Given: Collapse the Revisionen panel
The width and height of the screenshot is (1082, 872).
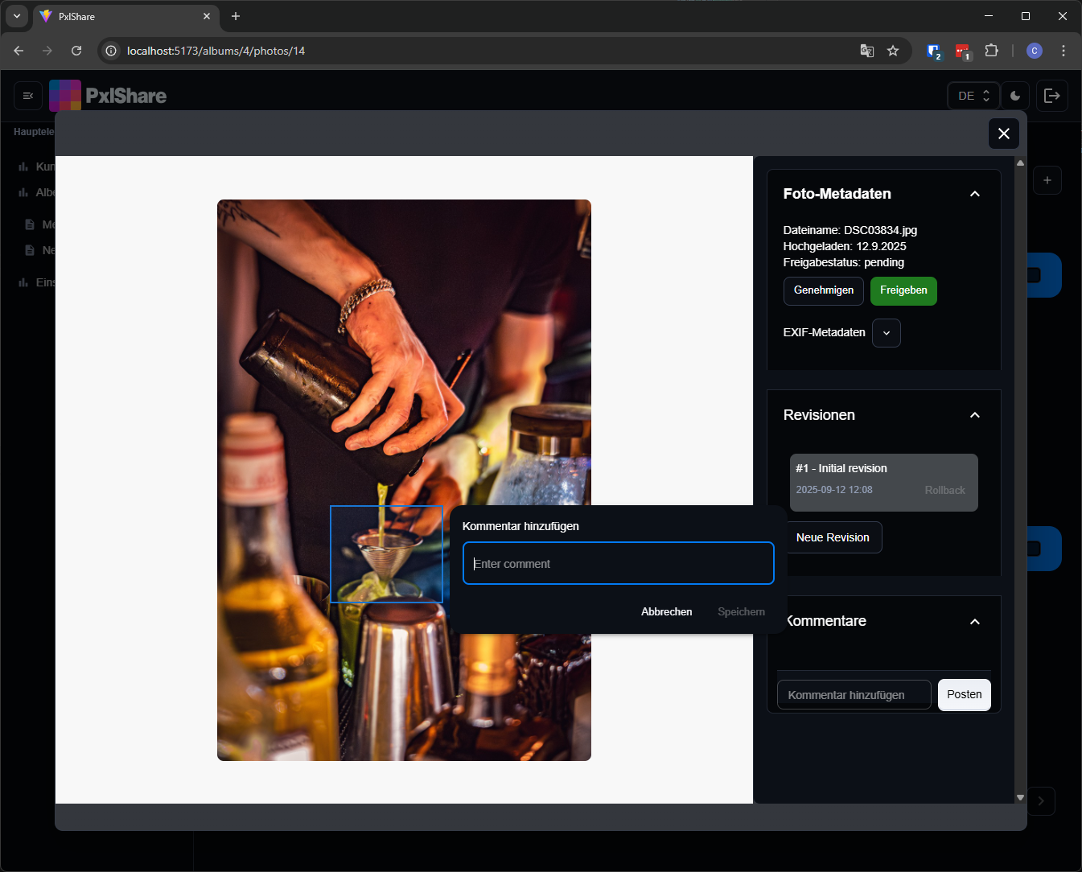Looking at the screenshot, I should click(x=974, y=415).
